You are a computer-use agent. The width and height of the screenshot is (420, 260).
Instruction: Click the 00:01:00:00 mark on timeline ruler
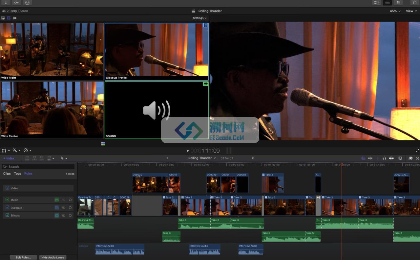[272, 165]
